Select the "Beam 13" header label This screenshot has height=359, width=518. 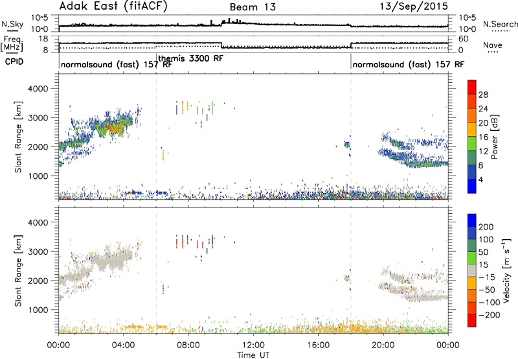pyautogui.click(x=253, y=7)
